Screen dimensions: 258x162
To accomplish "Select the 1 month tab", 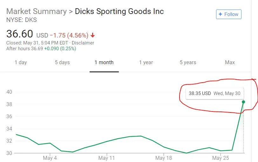I will [104, 62].
